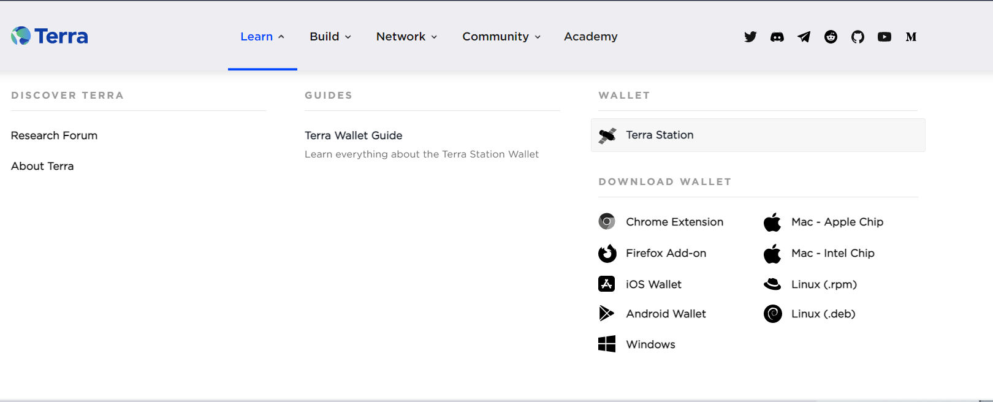Click the Apple icon beside Mac - Apple Chip
993x402 pixels.
point(772,222)
